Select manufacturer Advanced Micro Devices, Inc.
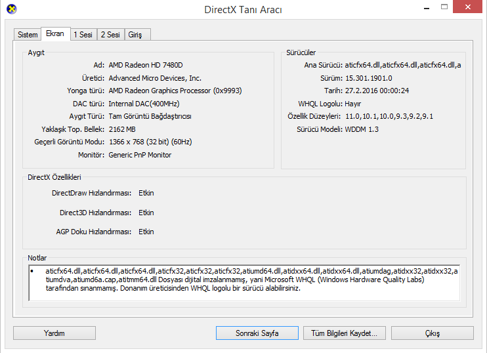 click(155, 78)
